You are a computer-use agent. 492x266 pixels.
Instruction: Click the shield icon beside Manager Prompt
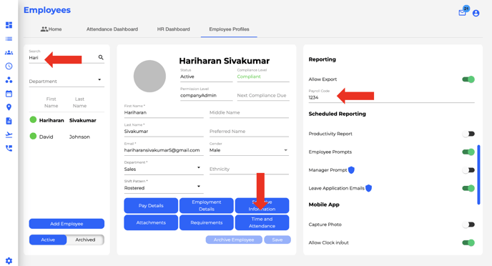[x=351, y=170]
